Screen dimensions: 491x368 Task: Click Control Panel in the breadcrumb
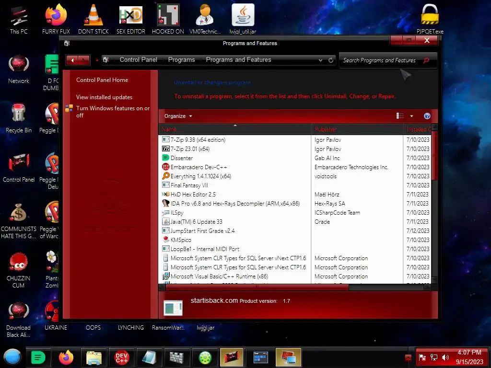pos(139,60)
